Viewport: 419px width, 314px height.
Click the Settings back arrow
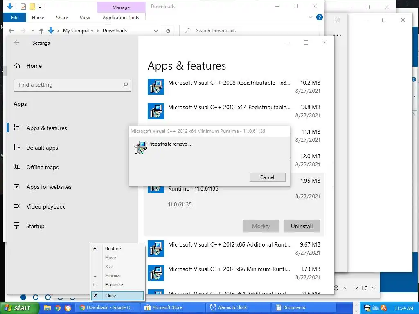tap(17, 43)
